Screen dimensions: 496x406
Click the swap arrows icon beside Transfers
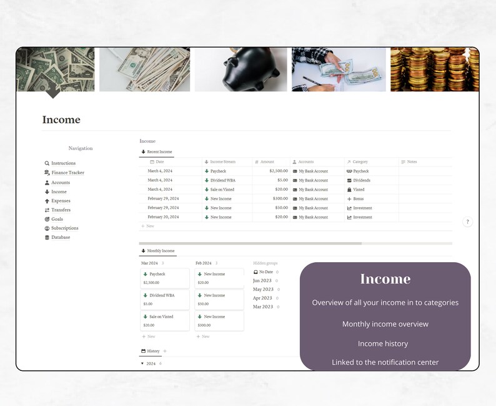(47, 210)
